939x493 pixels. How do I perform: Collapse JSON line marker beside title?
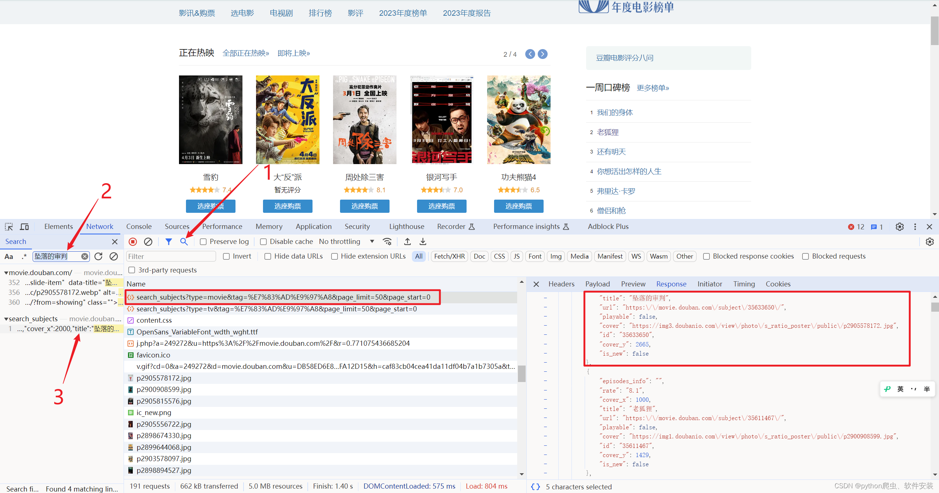click(x=545, y=298)
